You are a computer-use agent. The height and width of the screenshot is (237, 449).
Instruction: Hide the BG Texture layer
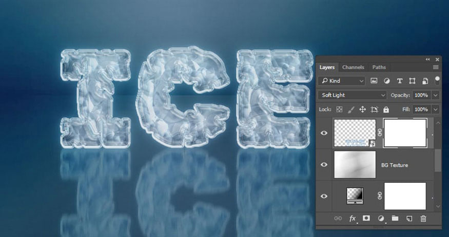pyautogui.click(x=324, y=164)
